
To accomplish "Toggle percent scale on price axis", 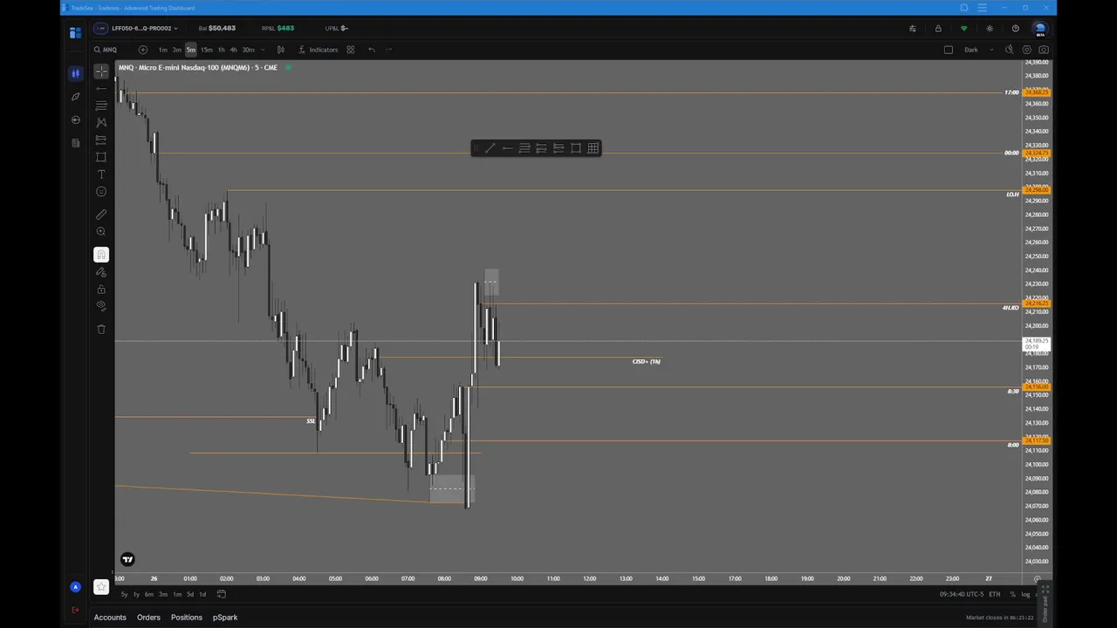I will coord(1012,595).
